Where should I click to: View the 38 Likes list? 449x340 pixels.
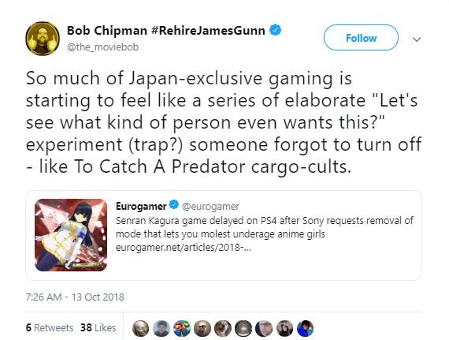pos(98,327)
